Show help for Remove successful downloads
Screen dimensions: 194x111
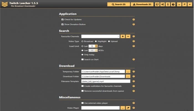pos(134,91)
